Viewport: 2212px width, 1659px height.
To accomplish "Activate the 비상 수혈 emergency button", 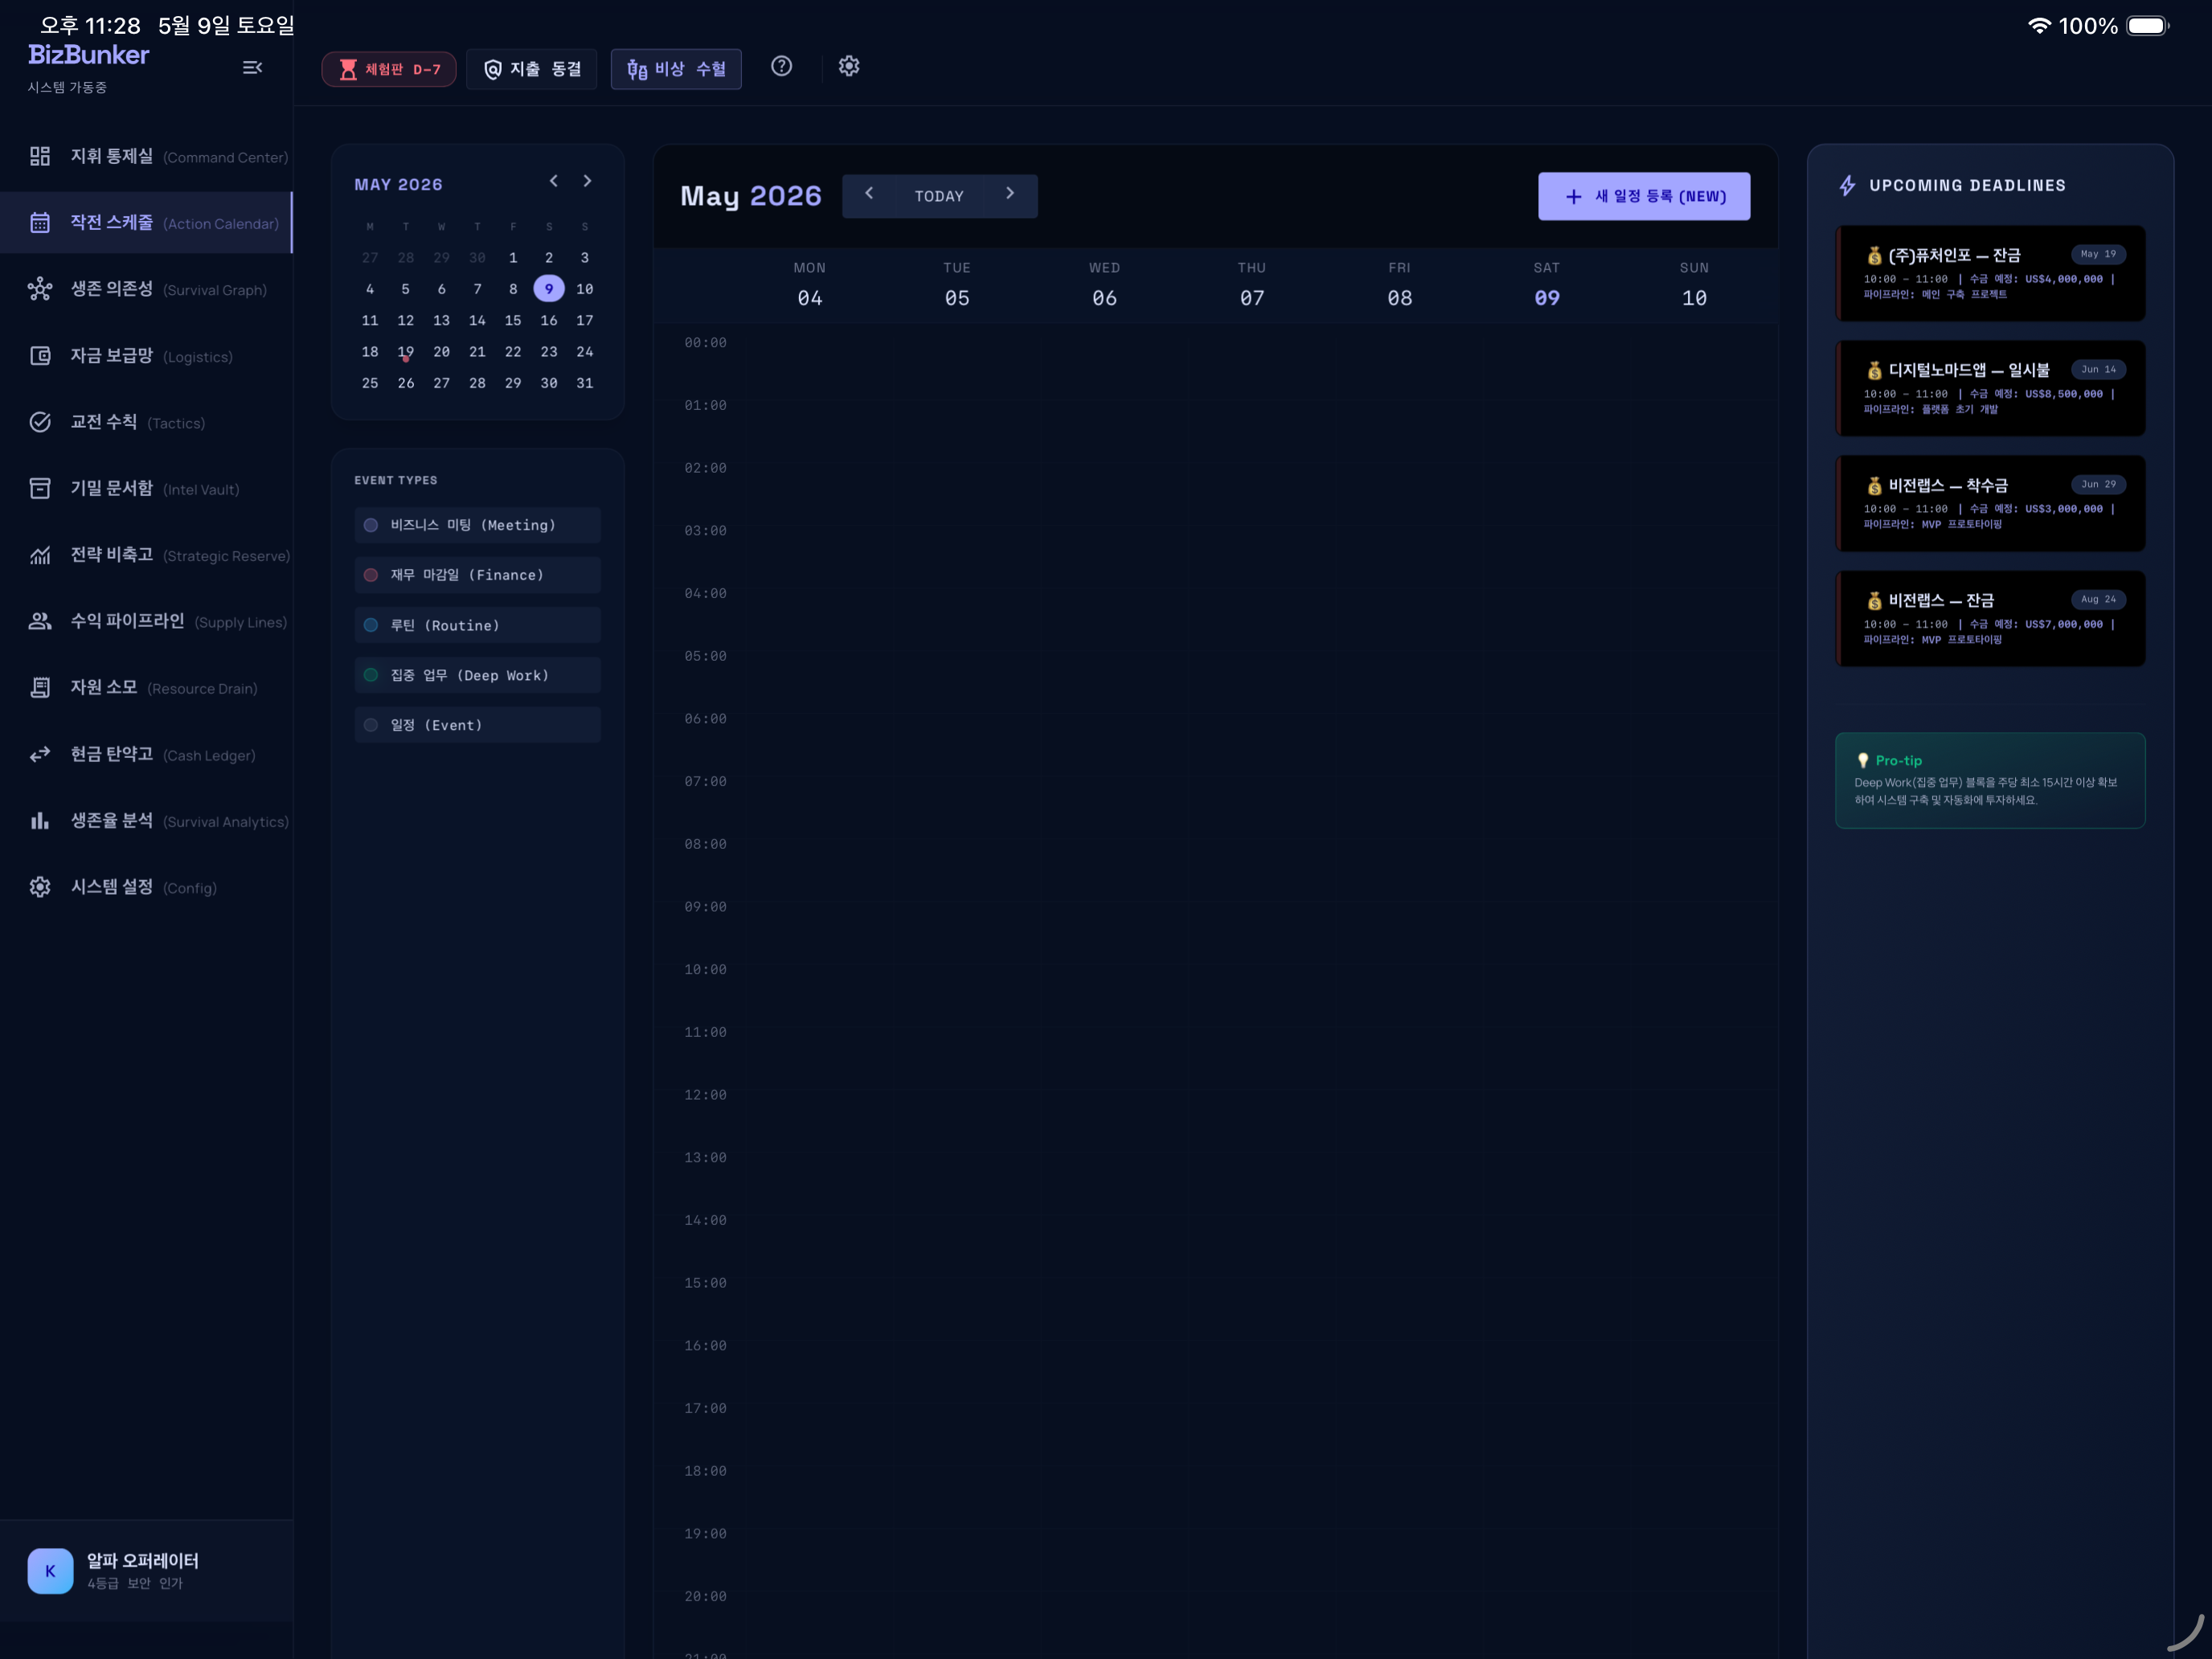I will pyautogui.click(x=676, y=69).
